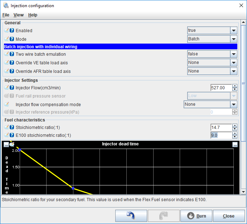
Task: Open the View menu
Action: pos(19,15)
